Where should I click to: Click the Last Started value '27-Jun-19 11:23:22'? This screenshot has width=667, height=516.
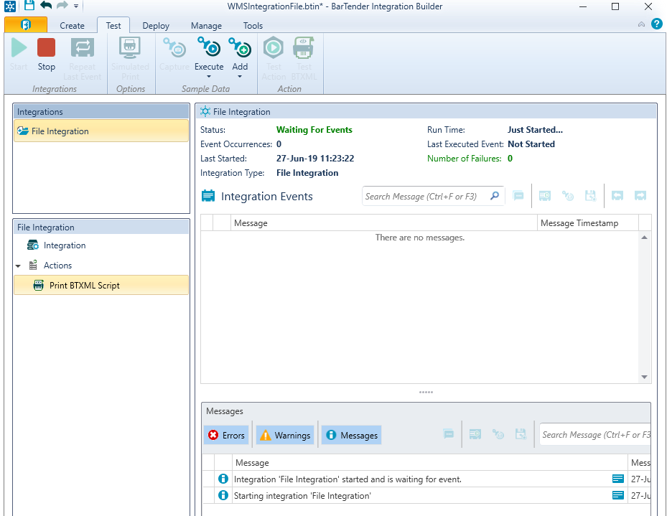[x=315, y=159]
